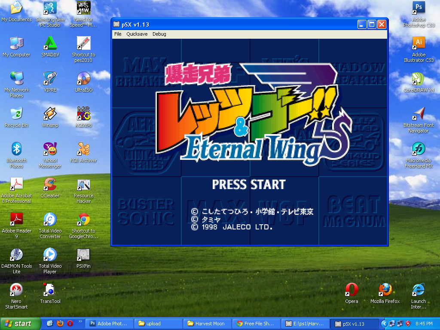Viewport: 440px width, 330px height.
Task: Minimize the pSX v1.13 window
Action: (362, 24)
